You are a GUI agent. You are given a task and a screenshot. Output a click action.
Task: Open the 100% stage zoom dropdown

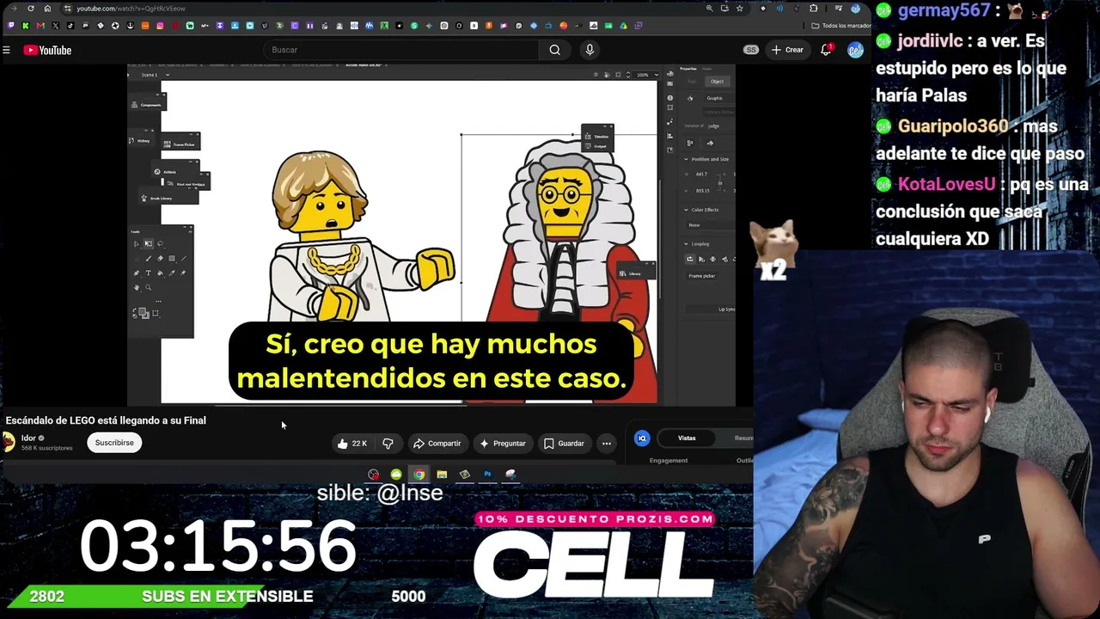pyautogui.click(x=645, y=75)
